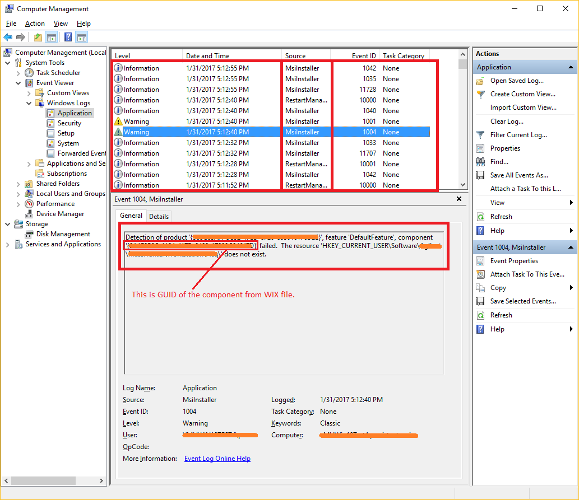
Task: Click the Back arrow toolbar icon
Action: [x=8, y=38]
